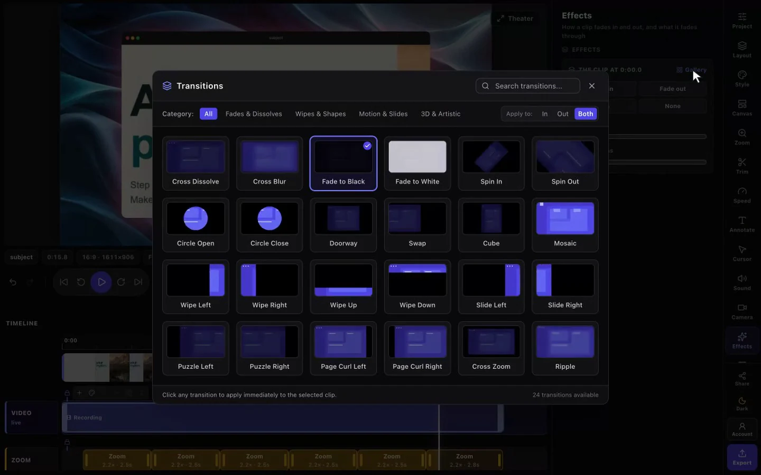Select the Trim scissors tool
761x475 pixels.
coord(742,165)
